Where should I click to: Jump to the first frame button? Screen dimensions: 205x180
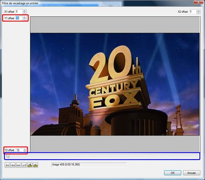[7, 165]
